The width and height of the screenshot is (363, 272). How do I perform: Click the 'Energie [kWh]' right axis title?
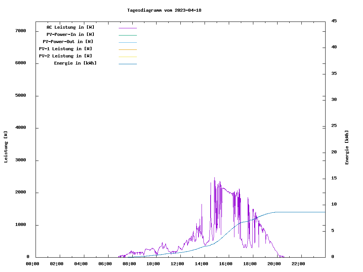(347, 147)
